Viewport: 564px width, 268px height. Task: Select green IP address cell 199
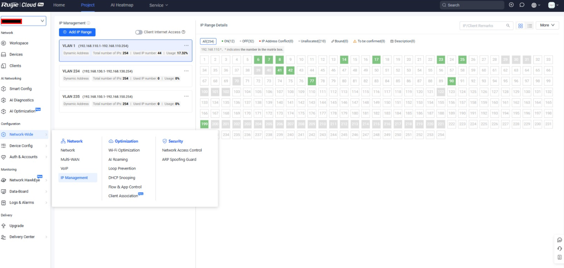204,124
